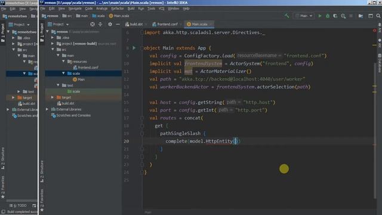Click the layout window icon in toolbar
This screenshot has width=382, height=215.
click(370, 16)
